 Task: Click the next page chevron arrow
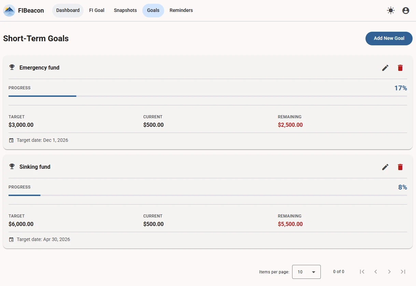[389, 272]
